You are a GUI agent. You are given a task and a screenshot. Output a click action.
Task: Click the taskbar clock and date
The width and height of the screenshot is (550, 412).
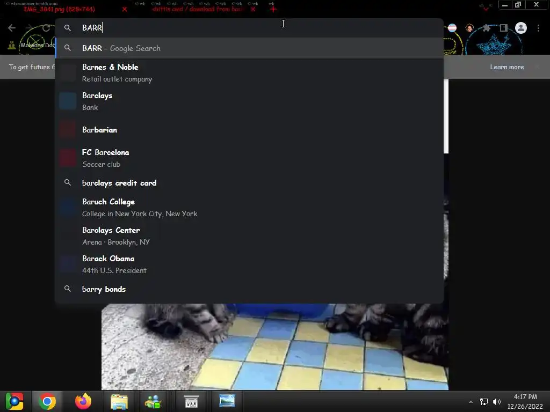525,401
